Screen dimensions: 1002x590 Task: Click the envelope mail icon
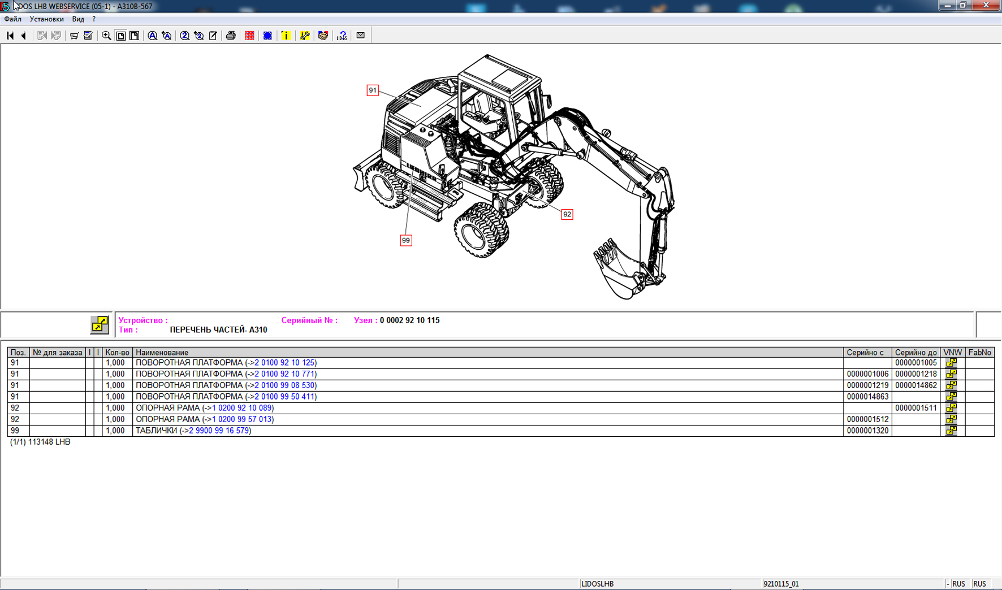(361, 36)
